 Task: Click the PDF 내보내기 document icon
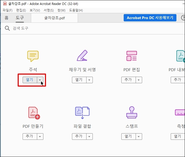point(181,56)
